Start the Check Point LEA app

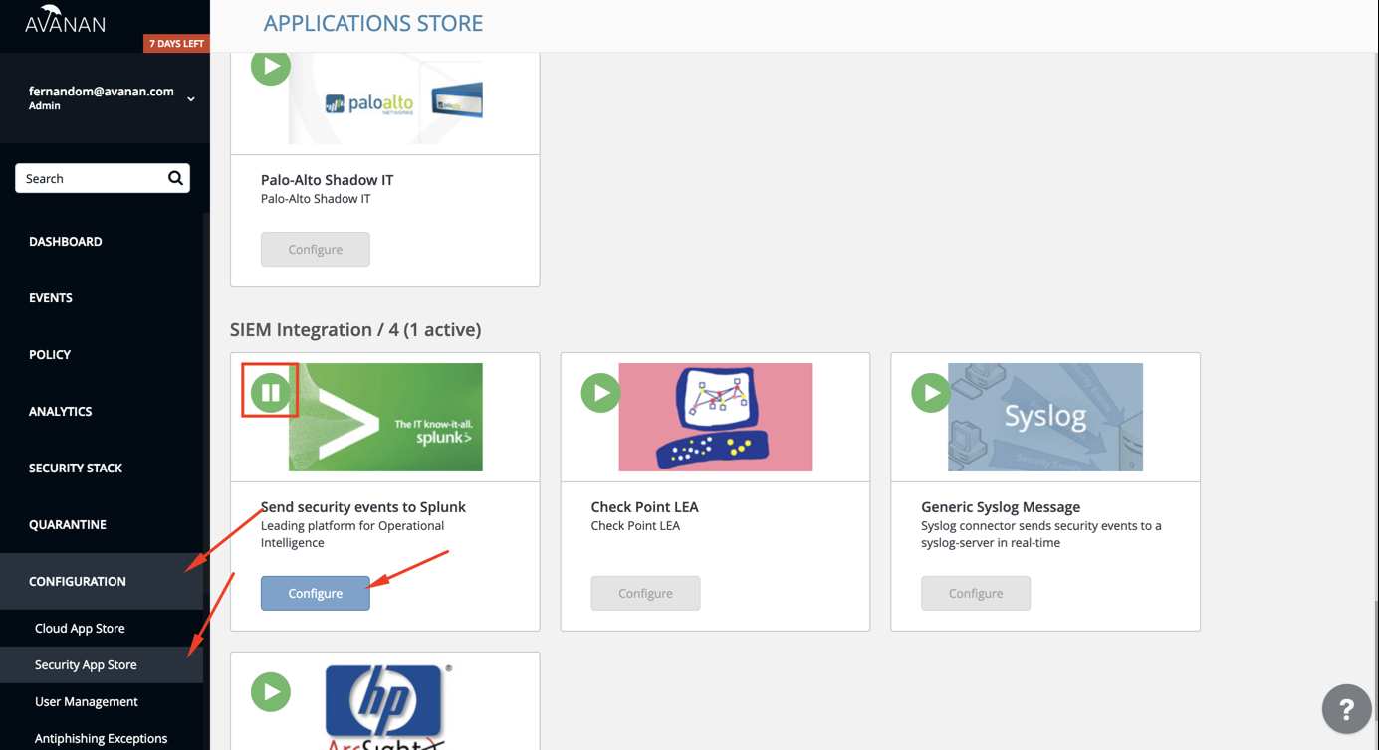600,392
